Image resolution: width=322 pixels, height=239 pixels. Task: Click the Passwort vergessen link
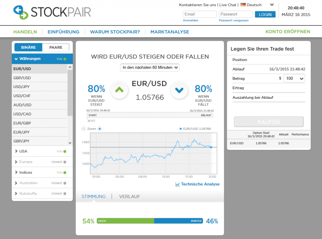coord(234,20)
